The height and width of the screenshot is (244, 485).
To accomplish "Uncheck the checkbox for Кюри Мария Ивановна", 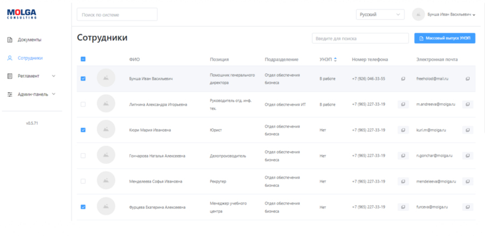I will (x=83, y=130).
